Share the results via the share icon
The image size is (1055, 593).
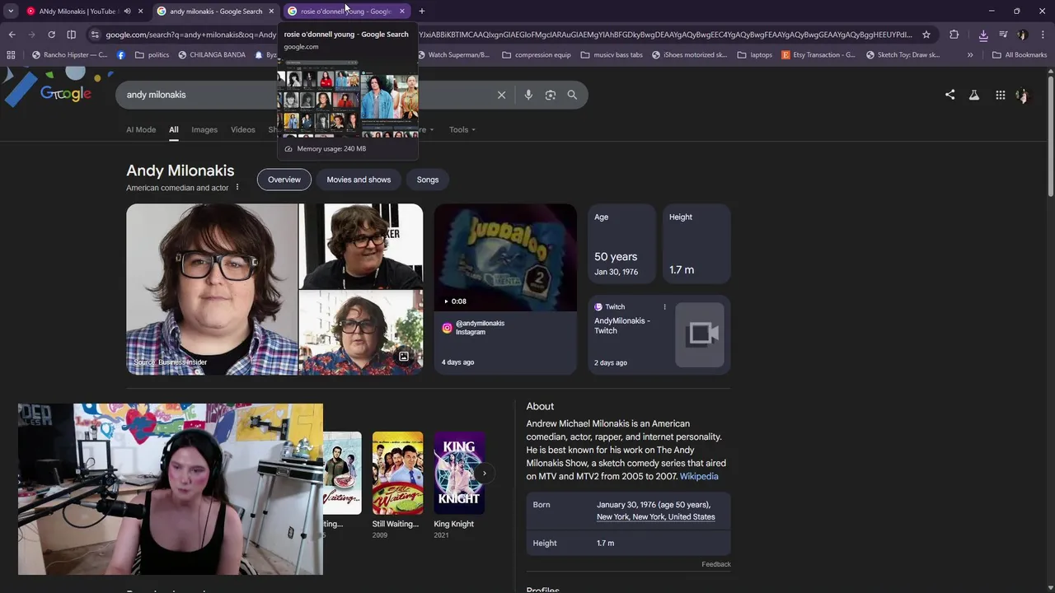[949, 95]
